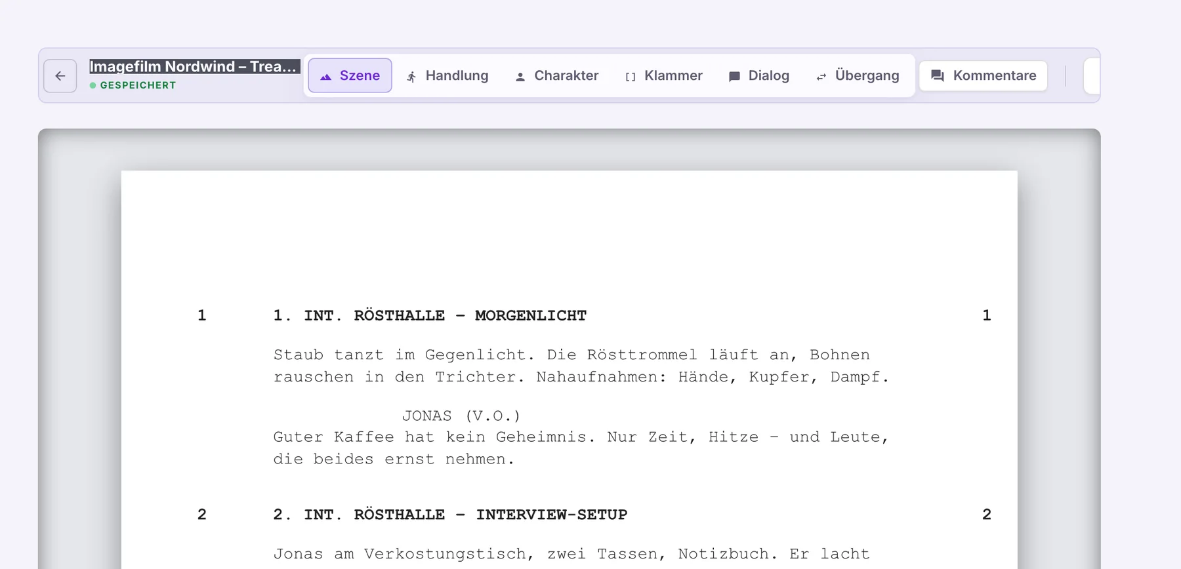Pick the Dialog element type
The height and width of the screenshot is (569, 1181).
coord(759,75)
